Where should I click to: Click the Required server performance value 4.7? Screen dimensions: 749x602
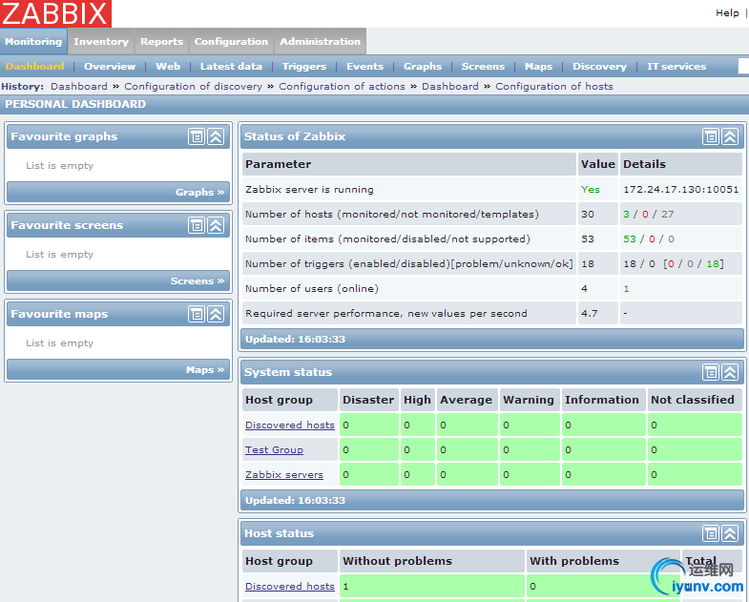coord(589,314)
